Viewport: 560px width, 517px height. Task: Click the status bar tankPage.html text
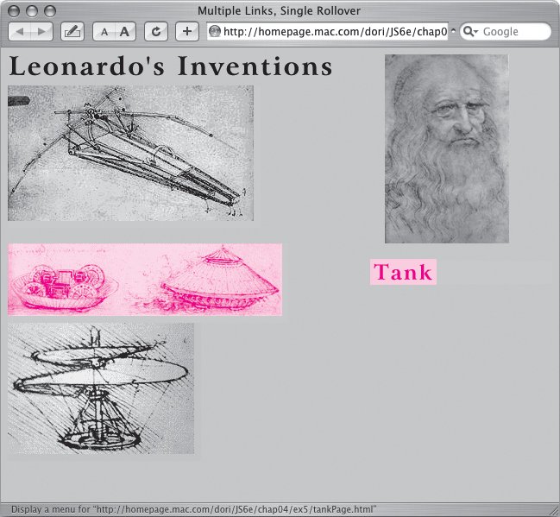point(193,509)
